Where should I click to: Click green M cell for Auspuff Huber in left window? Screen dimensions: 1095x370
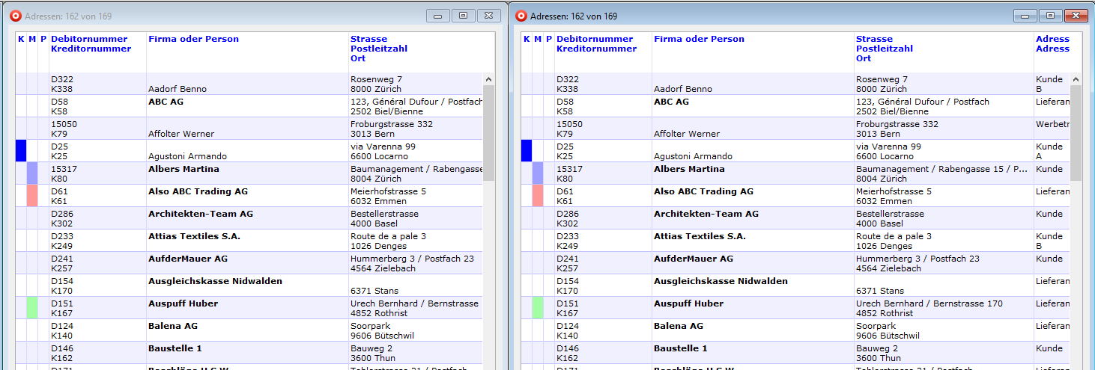pos(32,308)
